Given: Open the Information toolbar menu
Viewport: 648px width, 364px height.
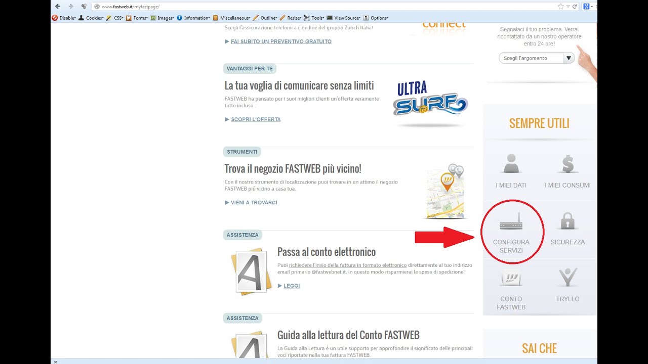Looking at the screenshot, I should [193, 18].
